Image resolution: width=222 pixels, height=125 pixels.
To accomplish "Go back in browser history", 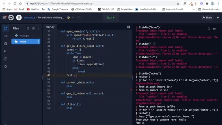I will pyautogui.click(x=4, y=3).
